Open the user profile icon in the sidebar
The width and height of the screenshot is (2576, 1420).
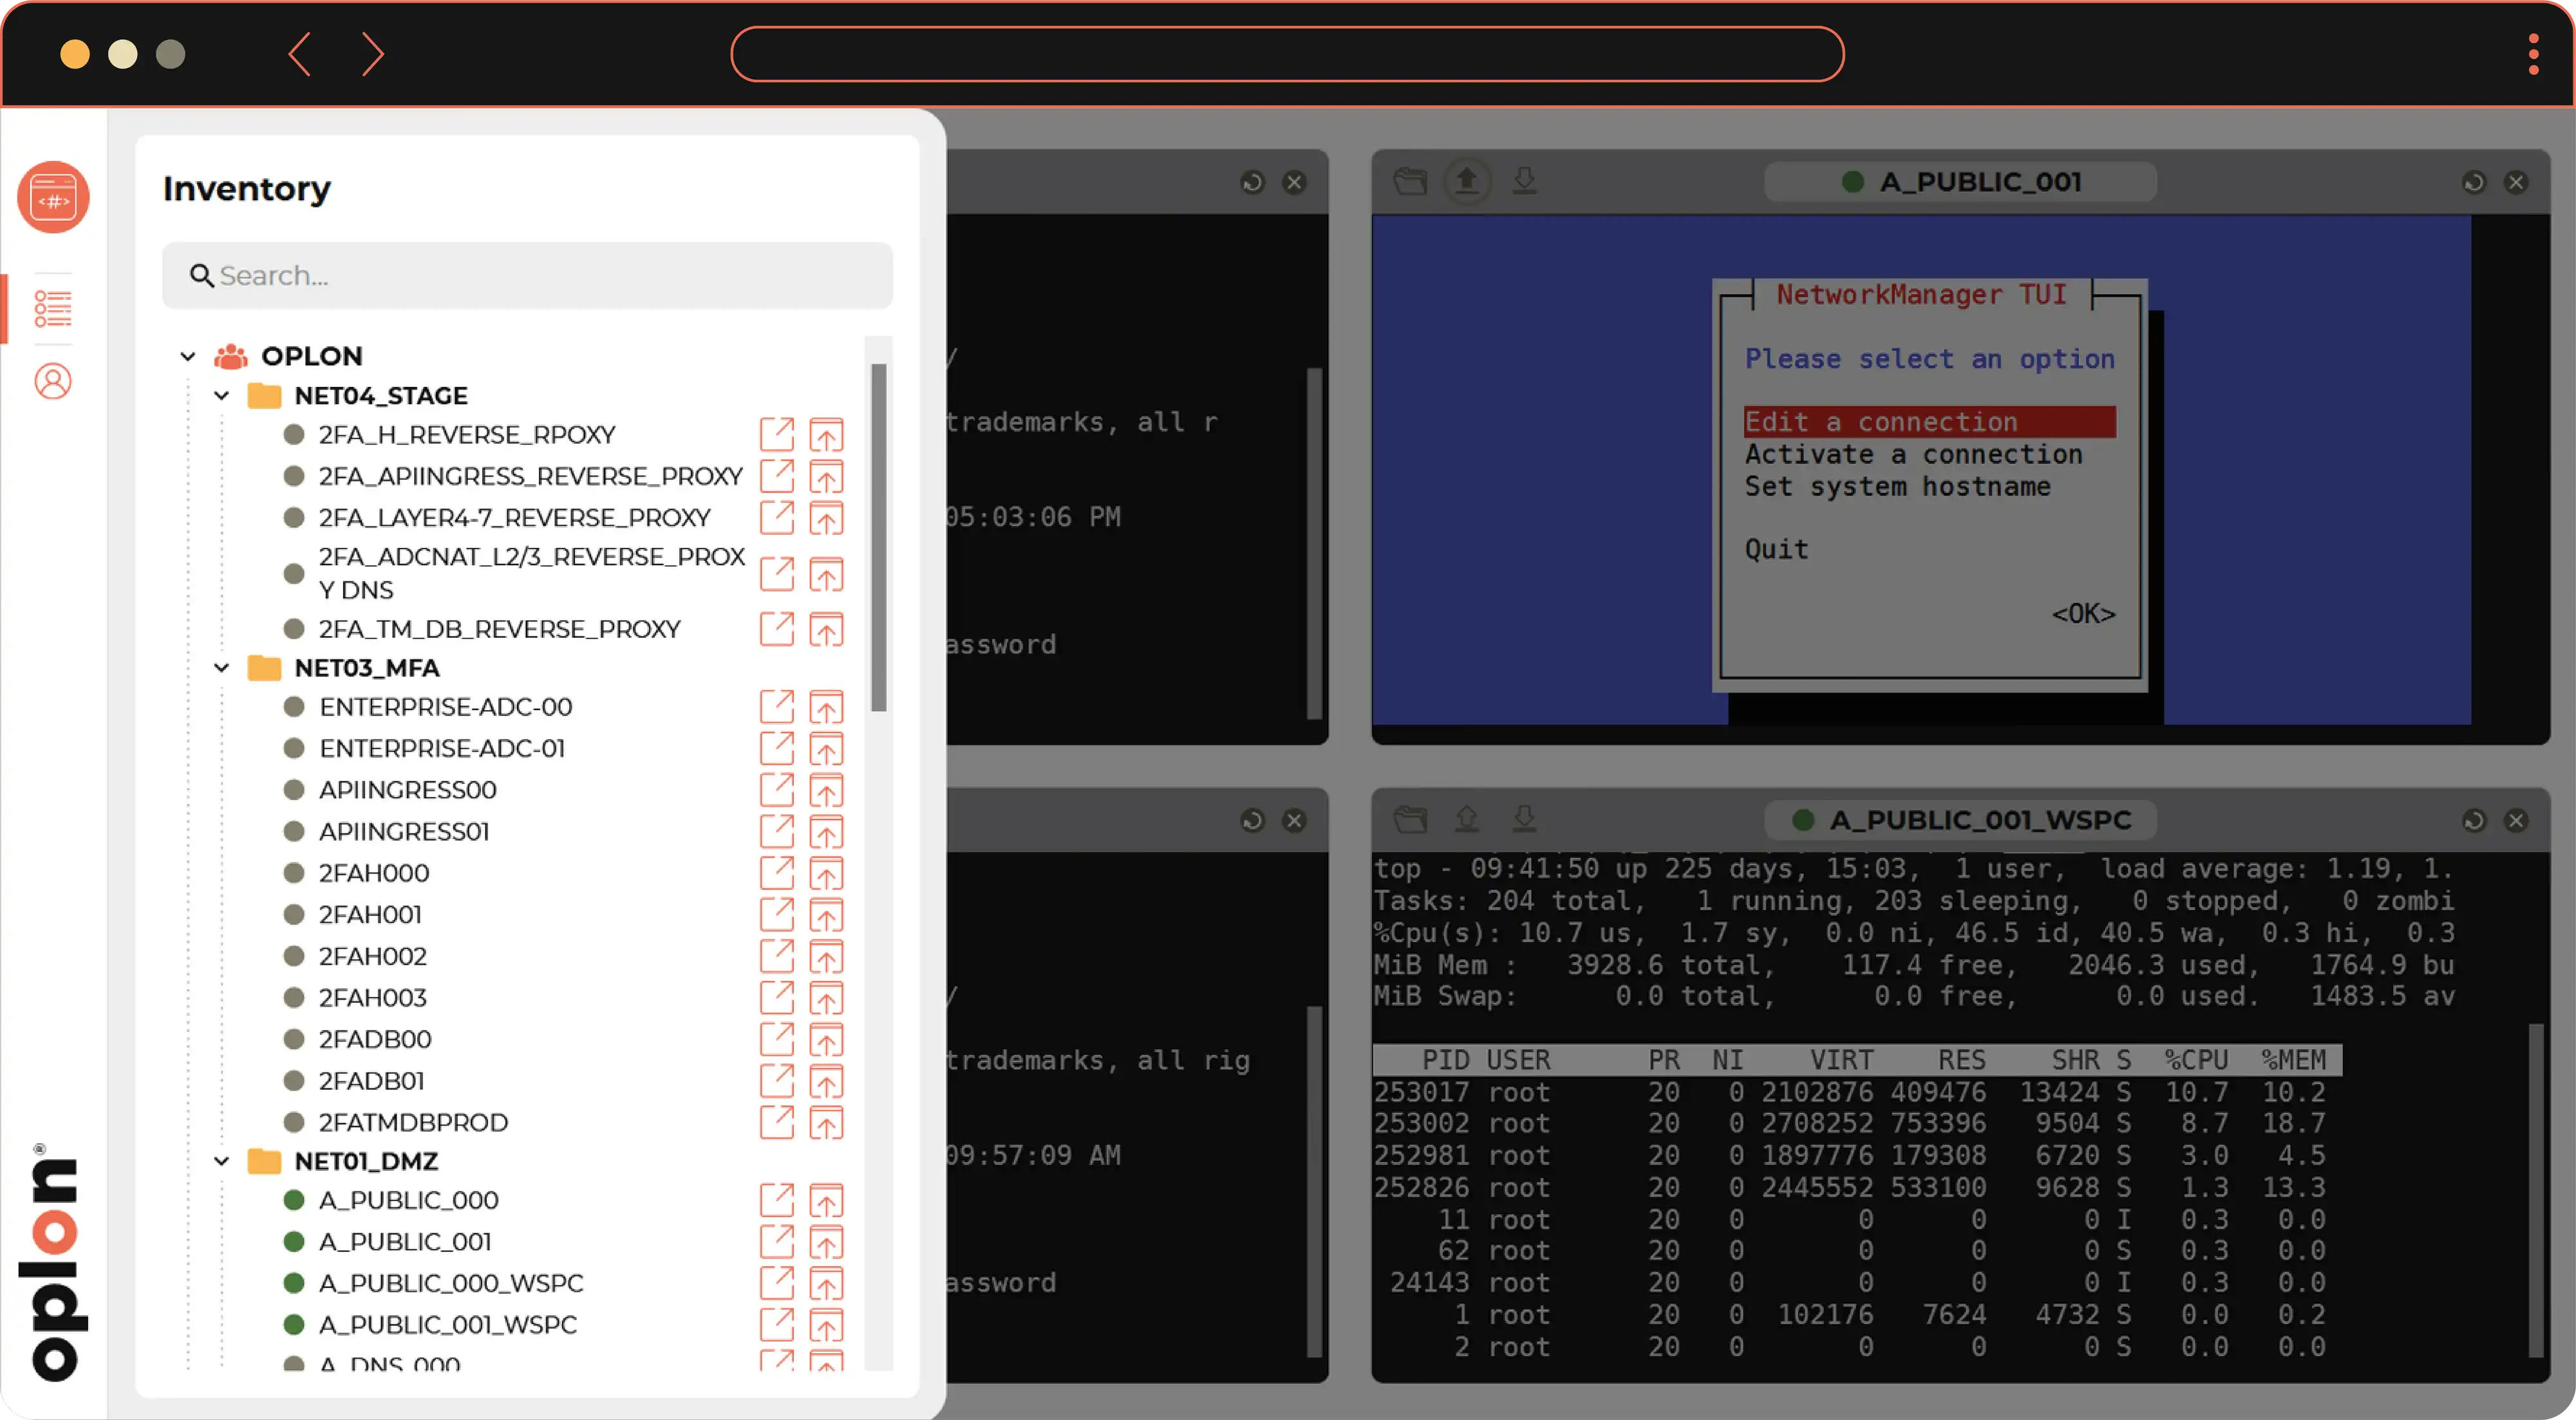coord(53,381)
